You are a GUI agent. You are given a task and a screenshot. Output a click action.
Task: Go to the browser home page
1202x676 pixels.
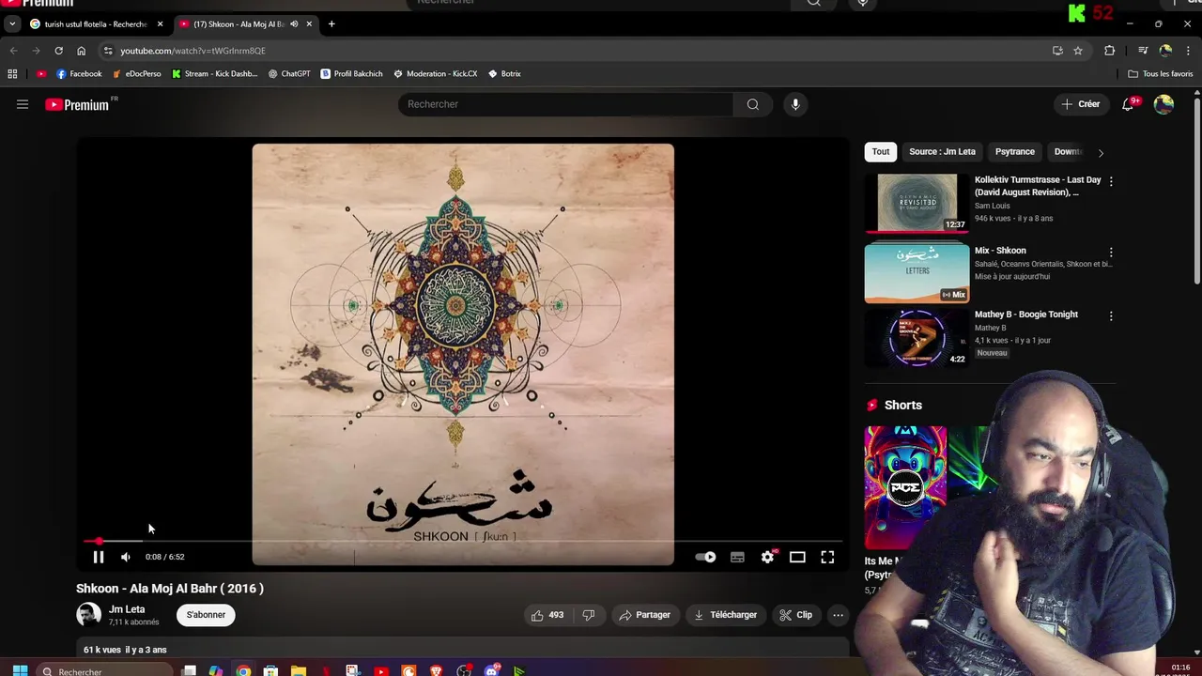coord(81,51)
